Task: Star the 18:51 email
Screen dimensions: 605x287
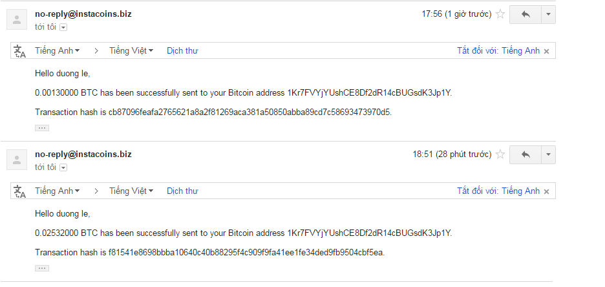Action: (x=500, y=155)
